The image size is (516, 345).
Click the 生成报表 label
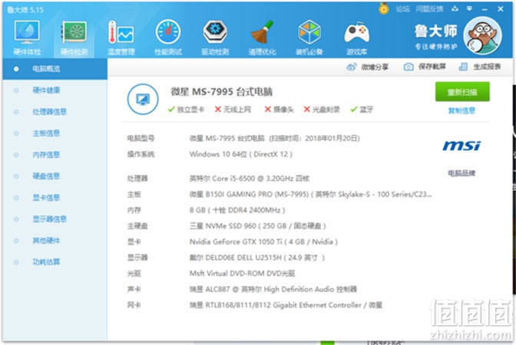[x=487, y=67]
